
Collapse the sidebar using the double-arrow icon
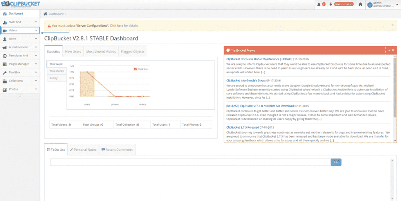point(20,96)
